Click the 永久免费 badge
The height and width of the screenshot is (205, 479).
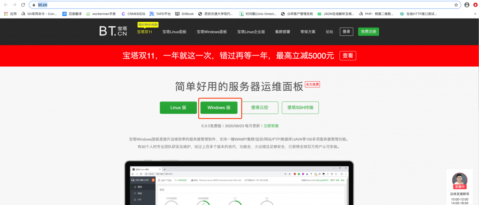click(x=312, y=84)
